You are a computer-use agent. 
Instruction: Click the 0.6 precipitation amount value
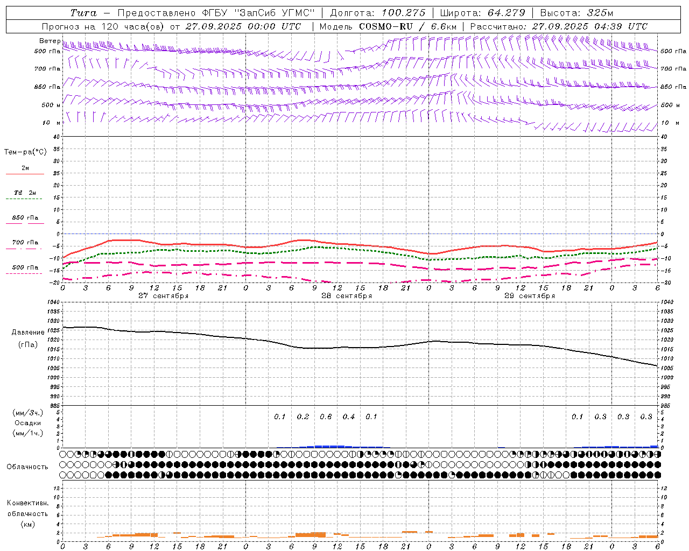[326, 416]
